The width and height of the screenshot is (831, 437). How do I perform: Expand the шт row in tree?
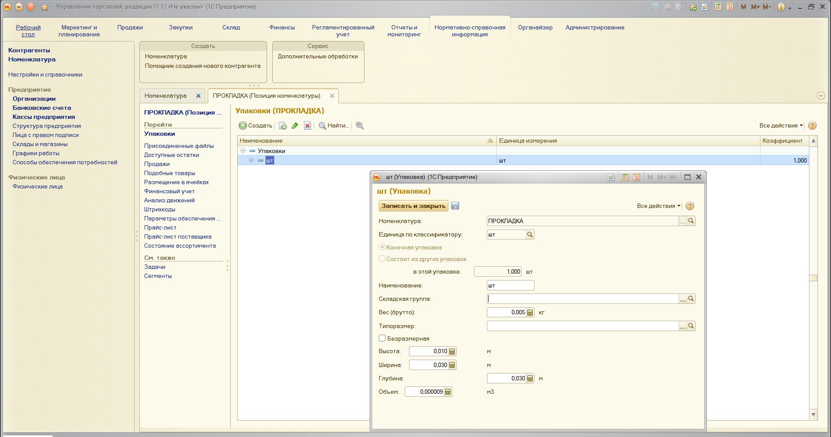tap(251, 160)
